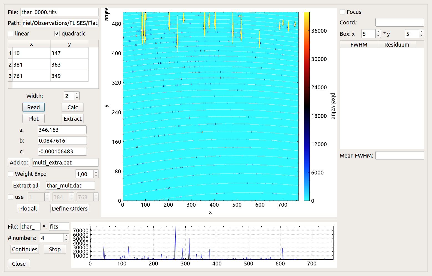
Task: Select the x column header in table
Action: point(31,44)
